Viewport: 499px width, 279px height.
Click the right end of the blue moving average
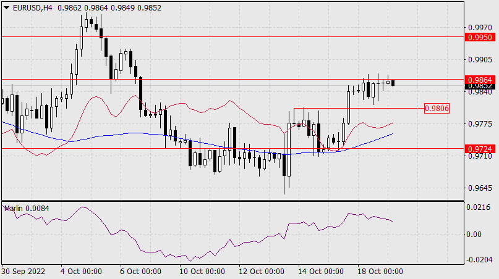(391, 133)
